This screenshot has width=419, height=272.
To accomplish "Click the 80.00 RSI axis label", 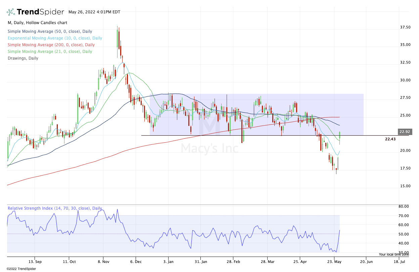I will coord(404,207).
